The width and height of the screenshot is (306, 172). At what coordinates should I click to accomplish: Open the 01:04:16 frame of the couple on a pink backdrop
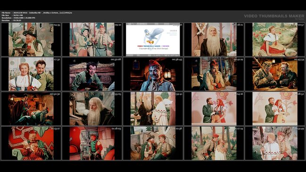(x=214, y=109)
